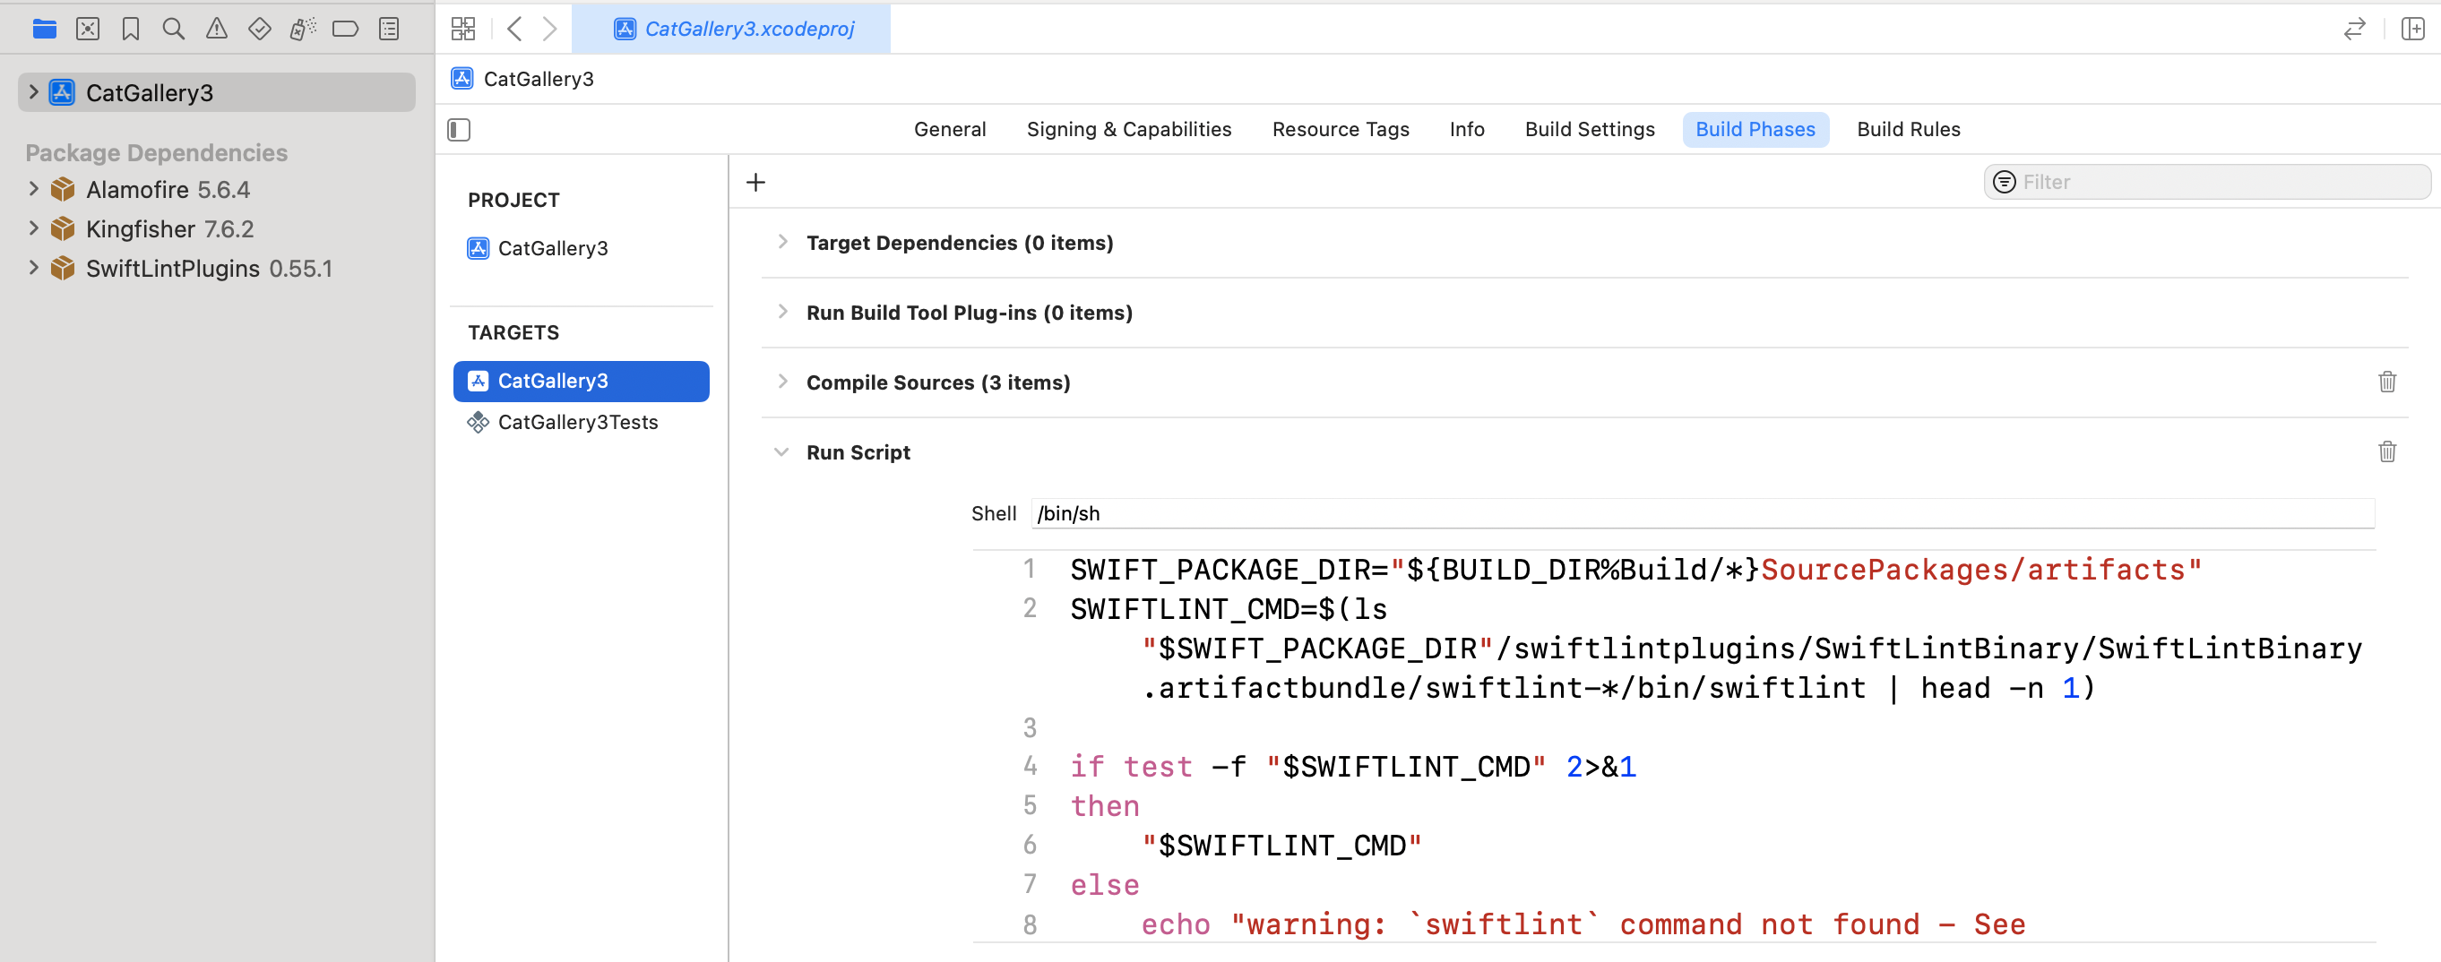Click the Shell /bin/sh field

pos(1703,514)
